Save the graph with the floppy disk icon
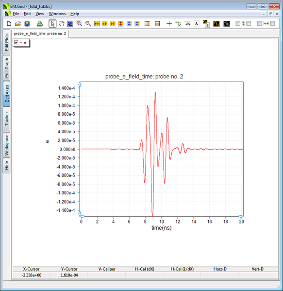Screen dimensions: 283x291 point(27,24)
